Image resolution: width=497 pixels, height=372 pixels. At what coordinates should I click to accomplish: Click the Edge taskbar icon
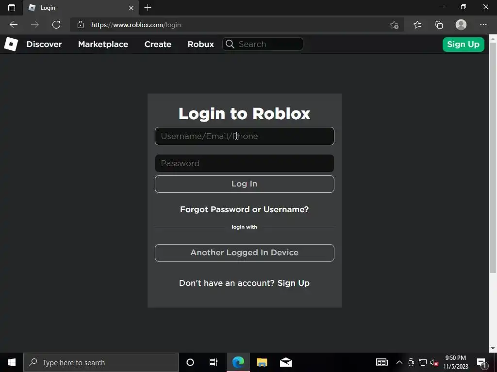click(238, 362)
